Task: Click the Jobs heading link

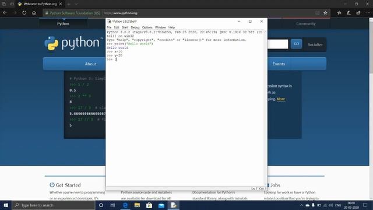Action: [x=275, y=185]
